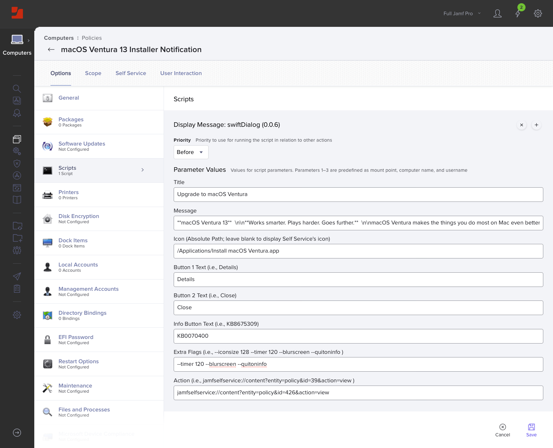This screenshot has width=553, height=448.
Task: Click the shield with X sidebar icon
Action: point(17,163)
